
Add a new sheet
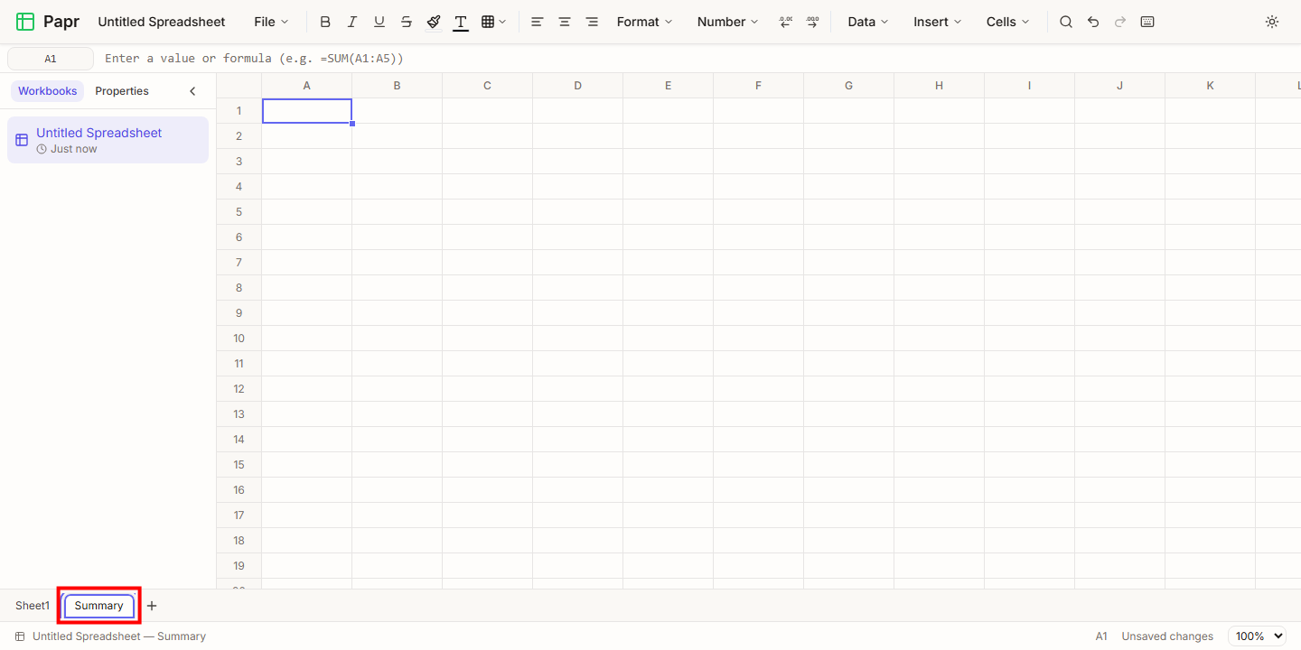click(152, 606)
